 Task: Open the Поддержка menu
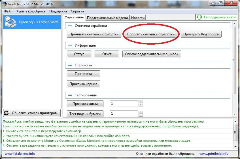[x=58, y=11]
